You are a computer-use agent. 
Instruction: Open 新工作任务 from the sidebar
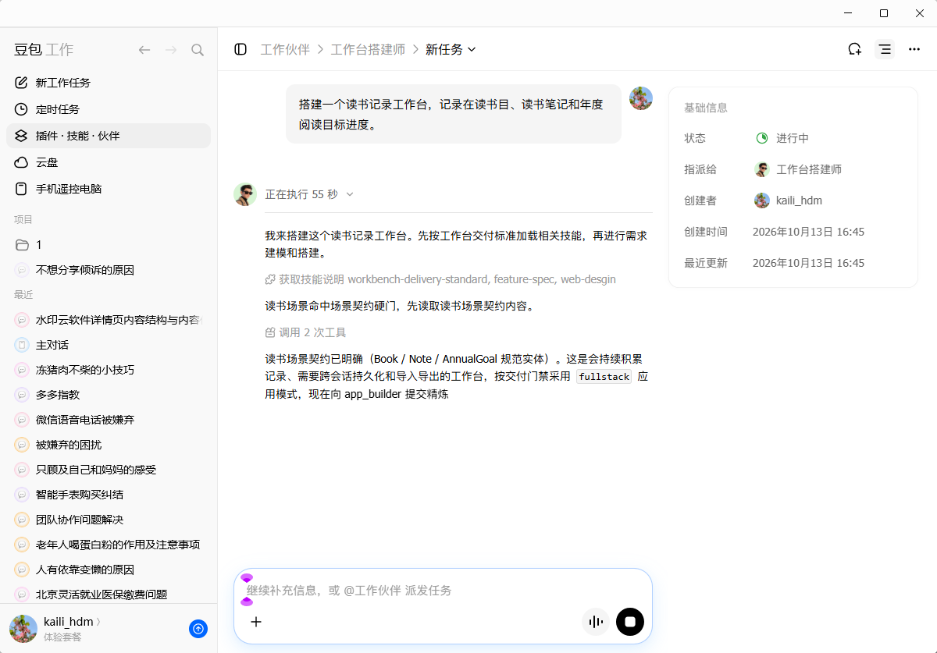point(109,83)
